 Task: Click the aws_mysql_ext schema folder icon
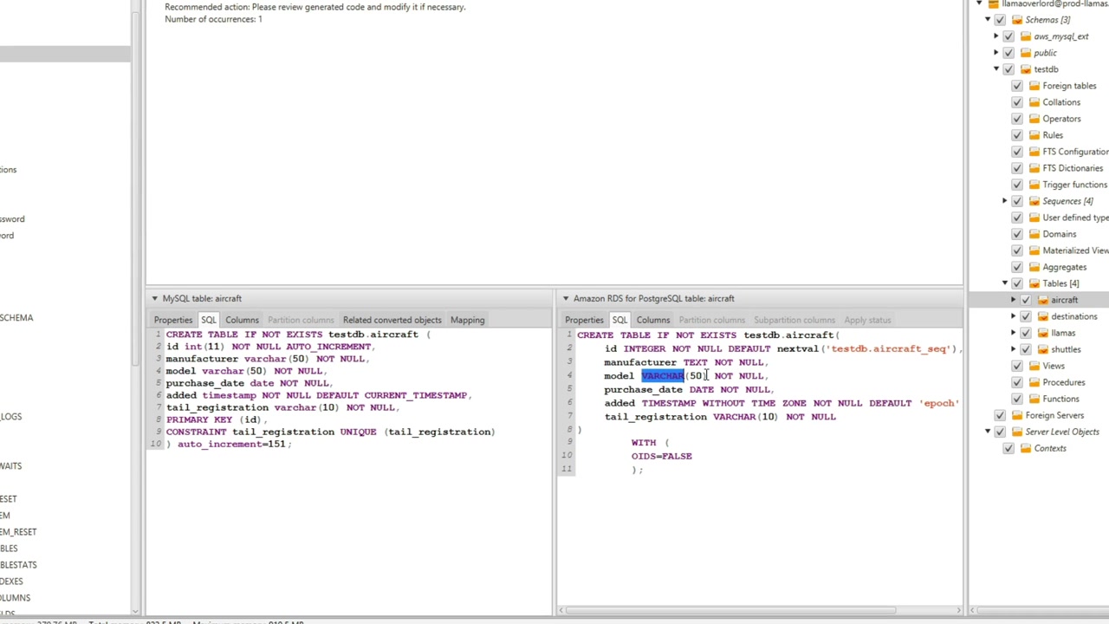tap(1026, 36)
